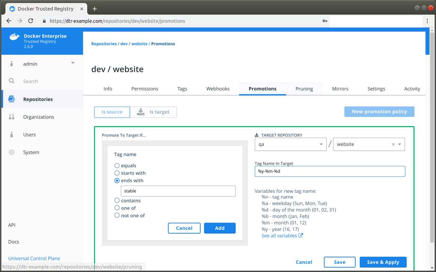436x272 pixels.
Task: Expand the qa target repository dropdown
Action: point(321,144)
